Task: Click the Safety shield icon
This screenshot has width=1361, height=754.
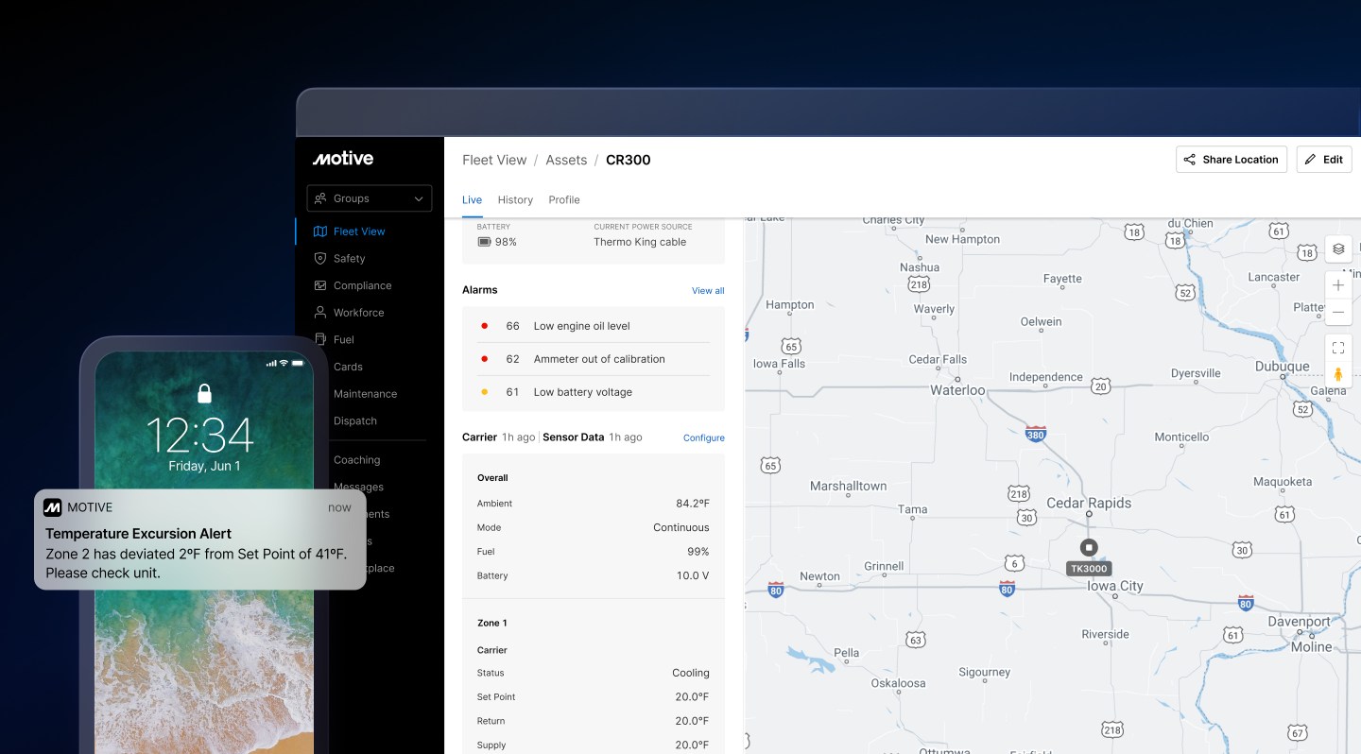Action: click(x=320, y=258)
